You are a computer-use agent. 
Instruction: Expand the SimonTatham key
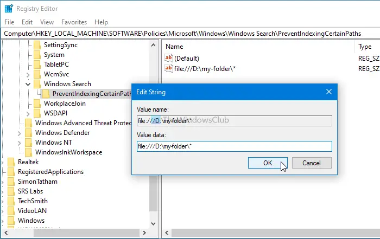(2, 182)
